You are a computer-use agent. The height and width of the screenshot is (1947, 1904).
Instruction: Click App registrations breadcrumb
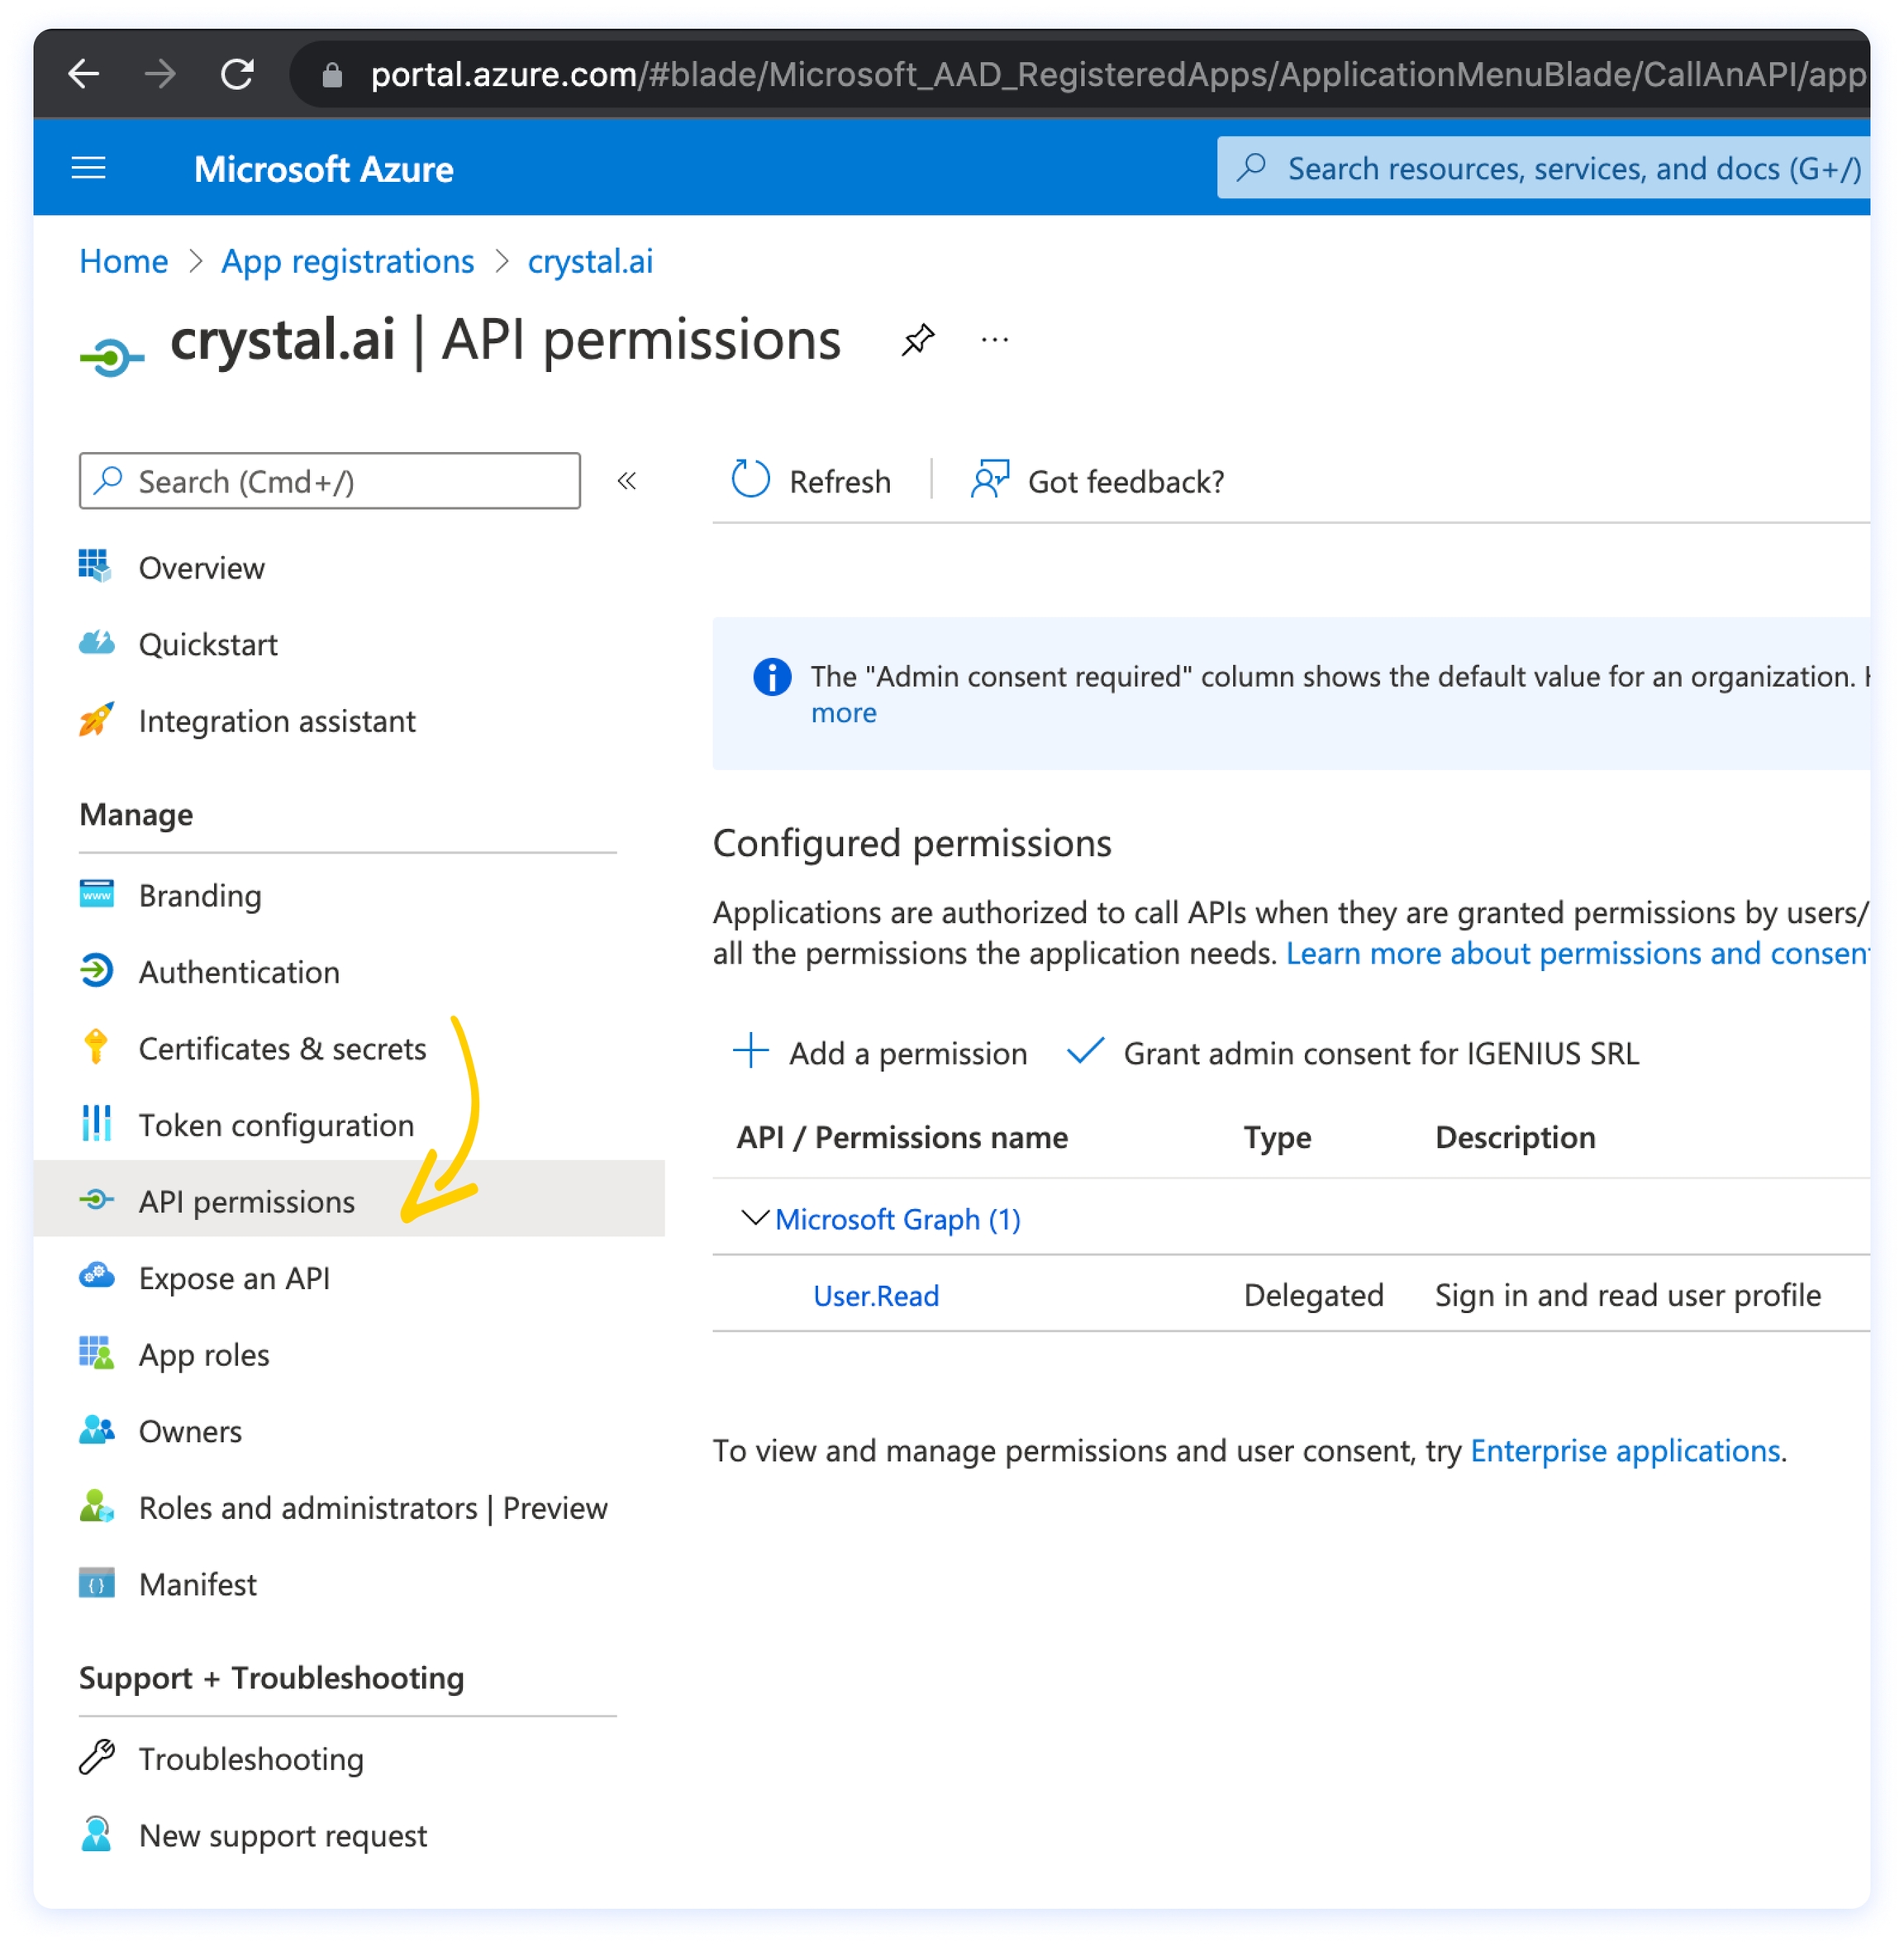(x=347, y=261)
